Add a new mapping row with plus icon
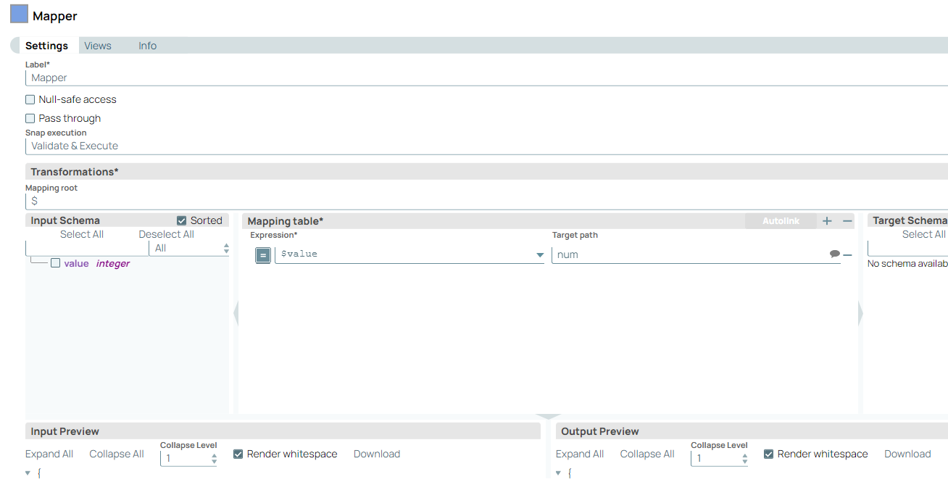The image size is (948, 498). coord(827,221)
